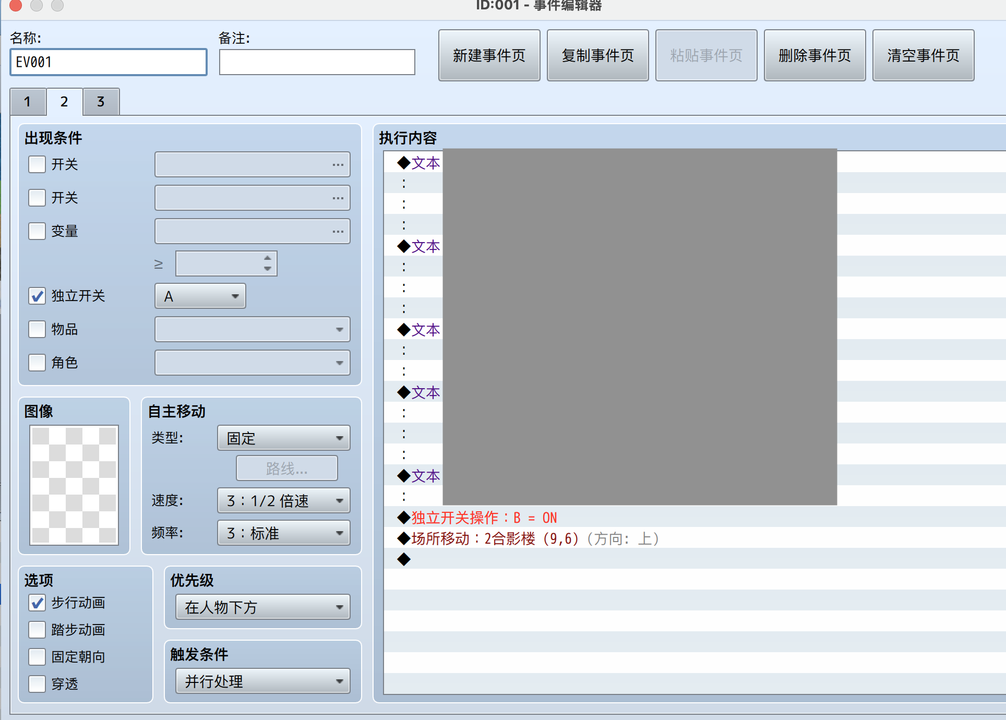Enable the 物品 condition checkbox

coord(37,329)
